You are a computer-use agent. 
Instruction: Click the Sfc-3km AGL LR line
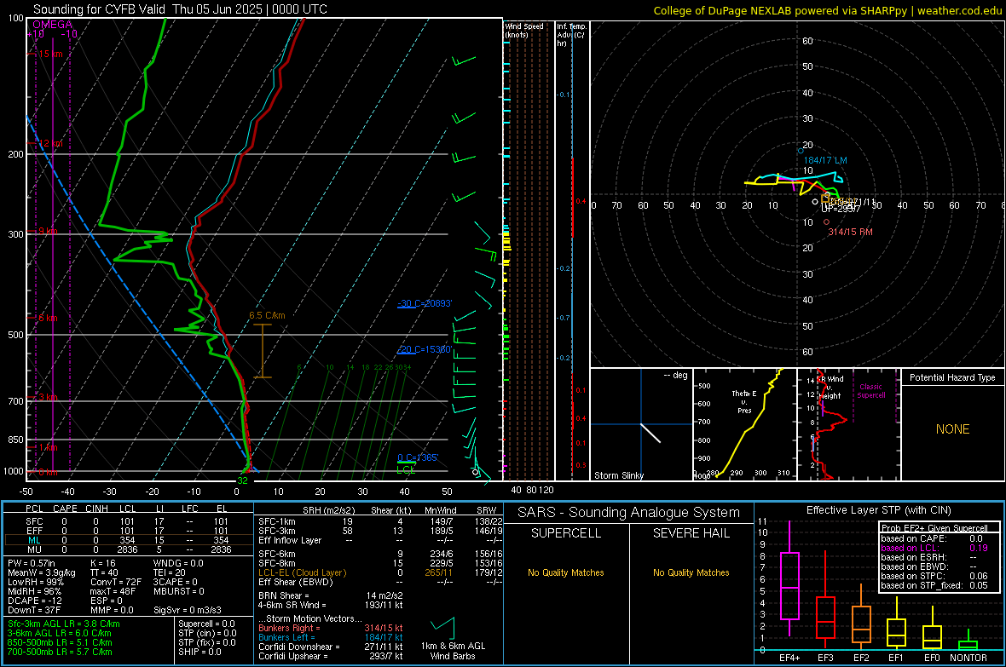tap(64, 624)
